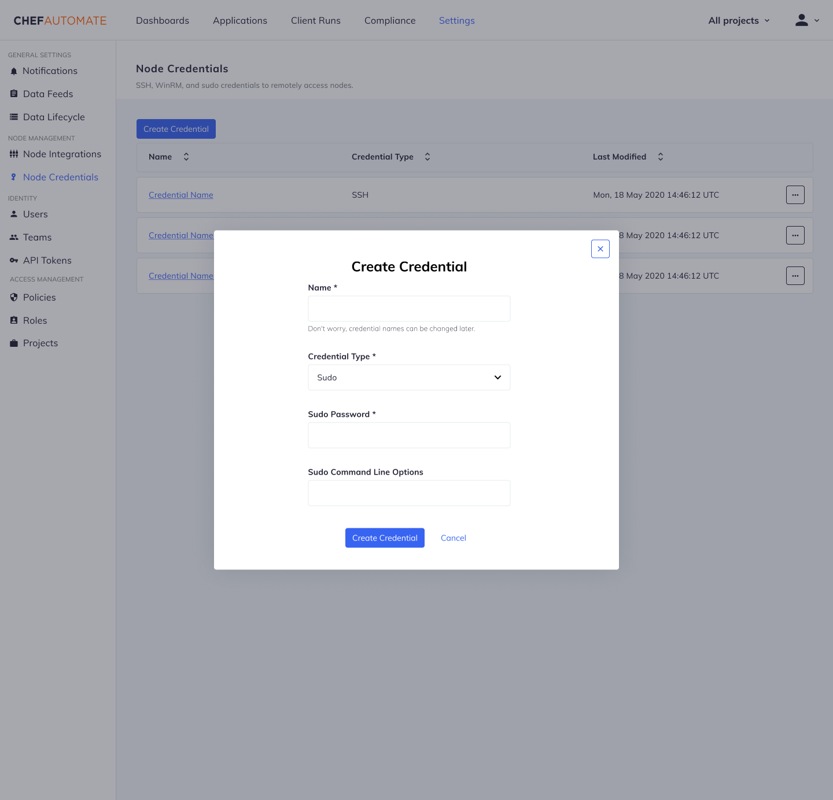Image resolution: width=833 pixels, height=800 pixels.
Task: Click the Node Credentials key icon
Action: [x=14, y=177]
